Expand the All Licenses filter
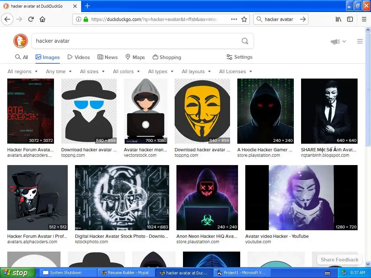The height and width of the screenshot is (278, 371). click(x=235, y=71)
